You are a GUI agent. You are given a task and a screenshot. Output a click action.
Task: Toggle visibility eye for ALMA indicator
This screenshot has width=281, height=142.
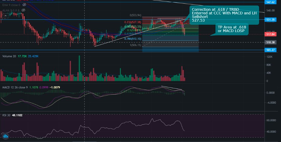tap(23, 10)
